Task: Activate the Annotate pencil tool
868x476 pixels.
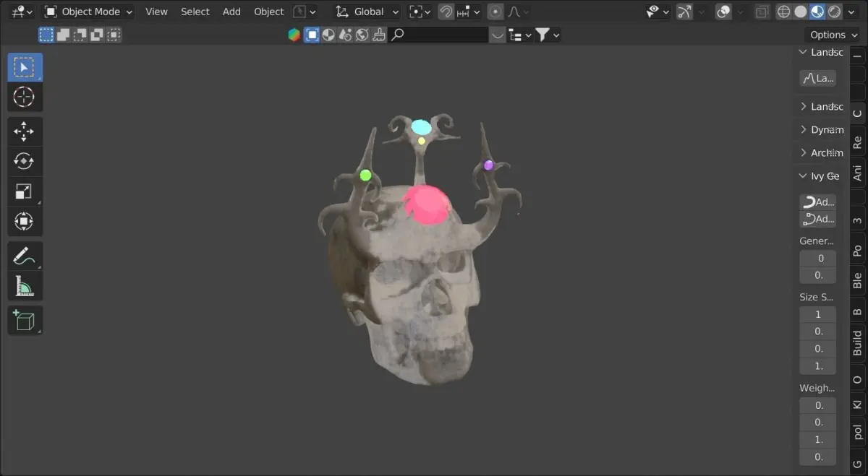Action: (25, 256)
